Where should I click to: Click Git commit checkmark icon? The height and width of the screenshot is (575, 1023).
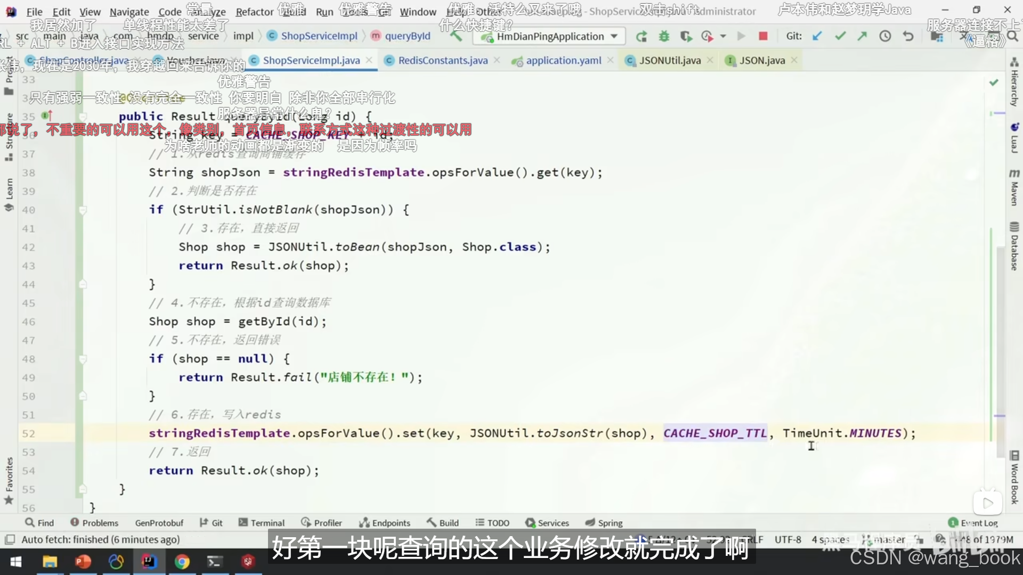point(840,36)
